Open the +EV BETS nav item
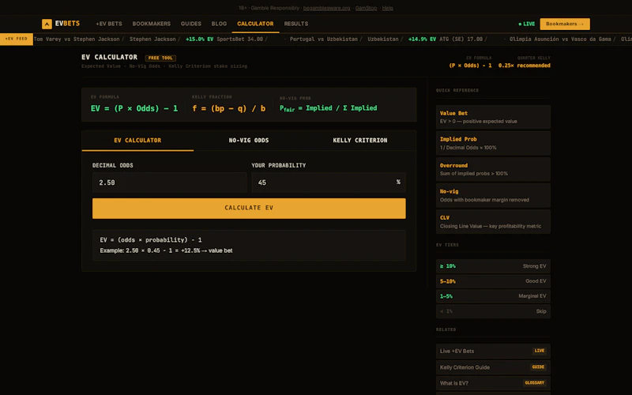632x395 pixels. 109,24
